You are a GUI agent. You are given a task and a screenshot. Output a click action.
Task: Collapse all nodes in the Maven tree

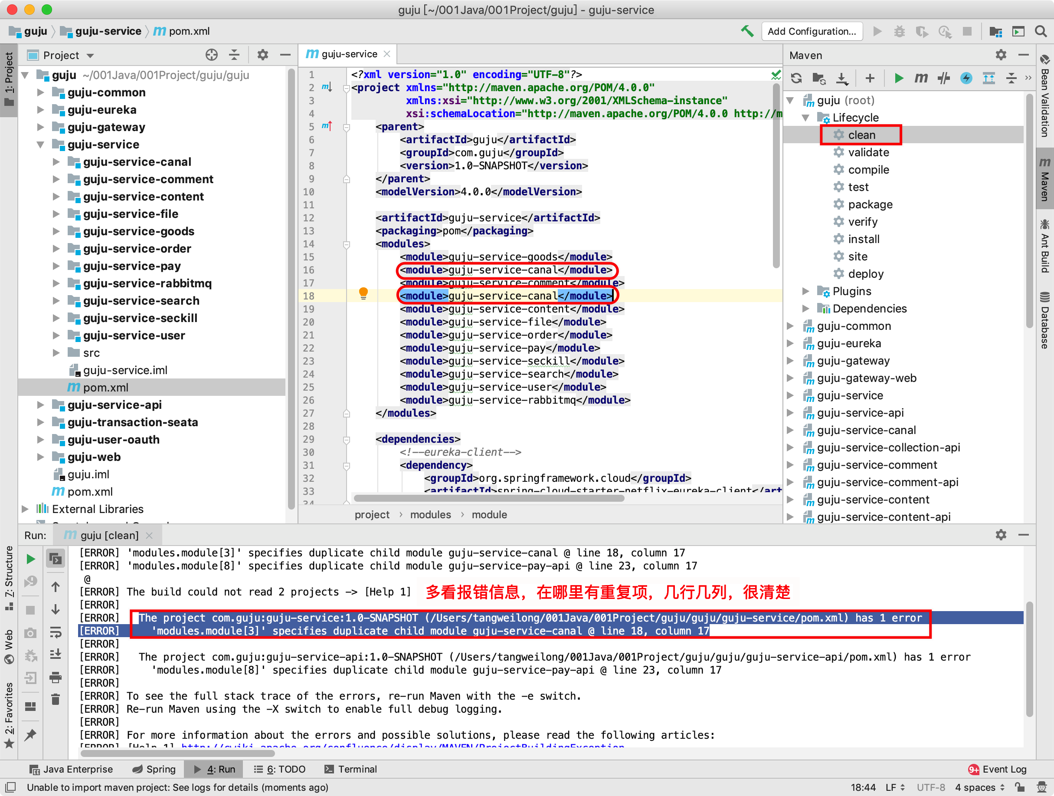point(1011,78)
